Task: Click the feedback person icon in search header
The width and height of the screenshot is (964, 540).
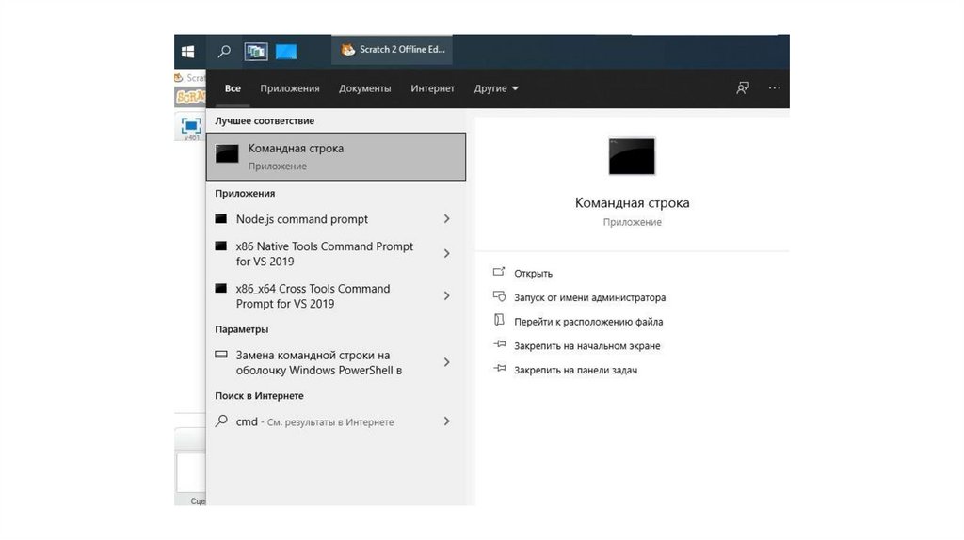Action: click(743, 87)
